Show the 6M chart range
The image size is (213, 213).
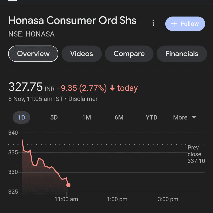(x=119, y=118)
